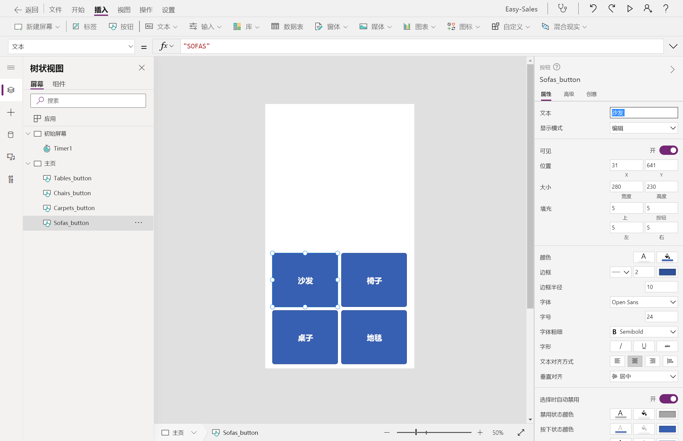Click the undo arrow icon
This screenshot has width=683, height=441.
(x=593, y=9)
